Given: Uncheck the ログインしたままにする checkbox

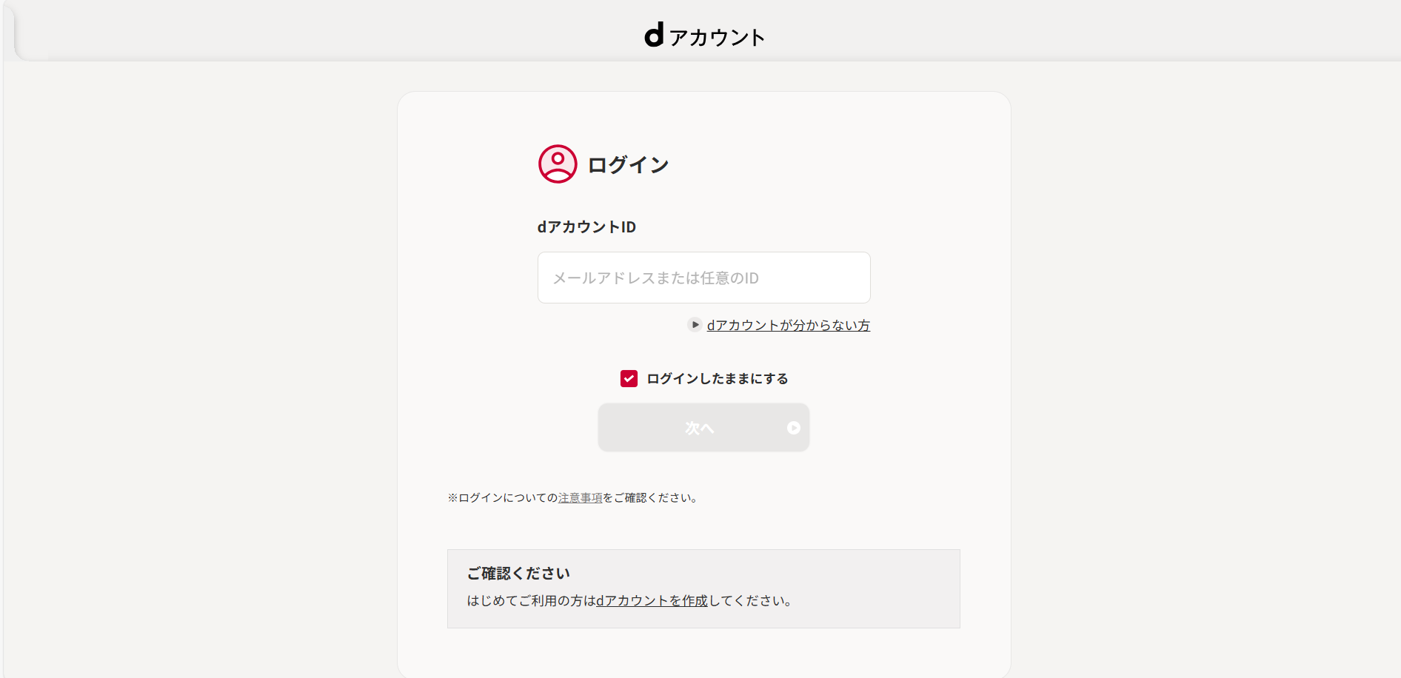Looking at the screenshot, I should coord(629,379).
